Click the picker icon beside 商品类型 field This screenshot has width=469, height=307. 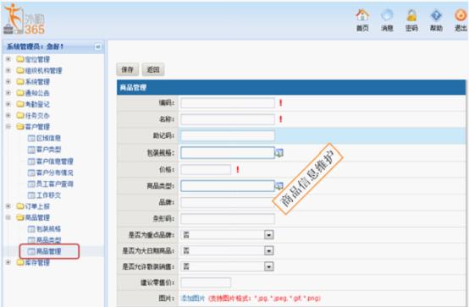279,186
